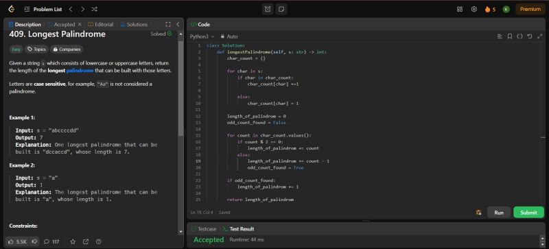The image size is (549, 249).
Task: Open the user profile avatar
Action: click(506, 10)
